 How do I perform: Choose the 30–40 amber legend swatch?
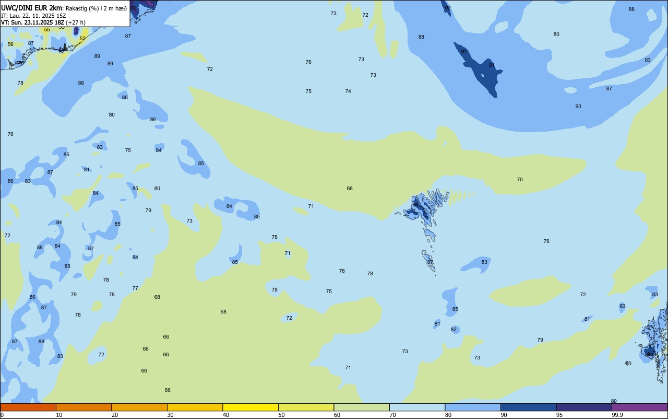pos(195,407)
